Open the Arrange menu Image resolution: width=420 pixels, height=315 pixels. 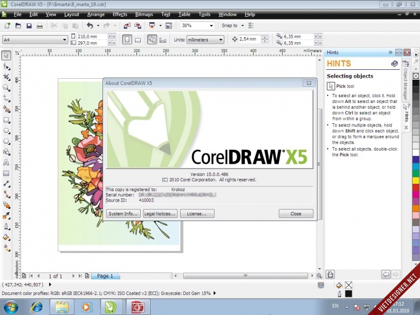(96, 15)
